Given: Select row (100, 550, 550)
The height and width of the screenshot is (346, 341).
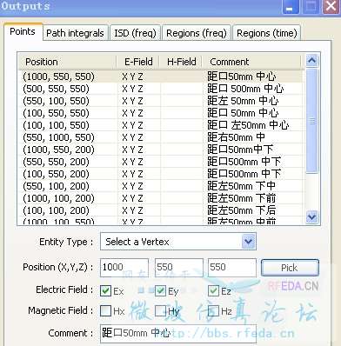Looking at the screenshot, I should point(161,113).
